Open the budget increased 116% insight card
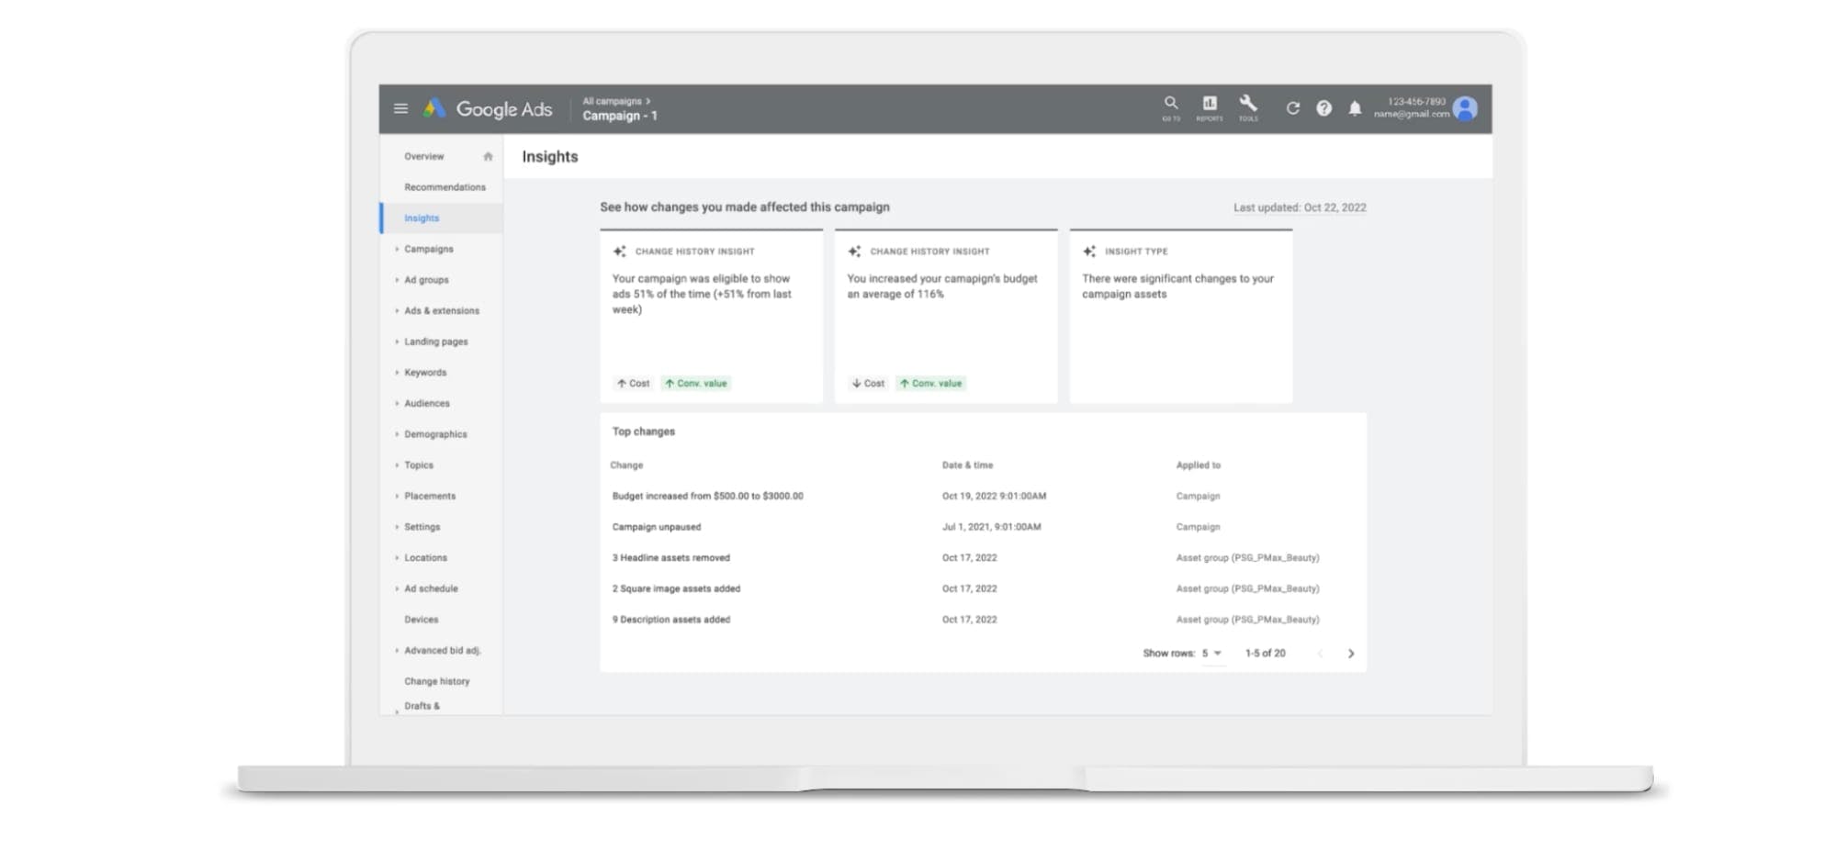This screenshot has height=862, width=1836. 946,316
